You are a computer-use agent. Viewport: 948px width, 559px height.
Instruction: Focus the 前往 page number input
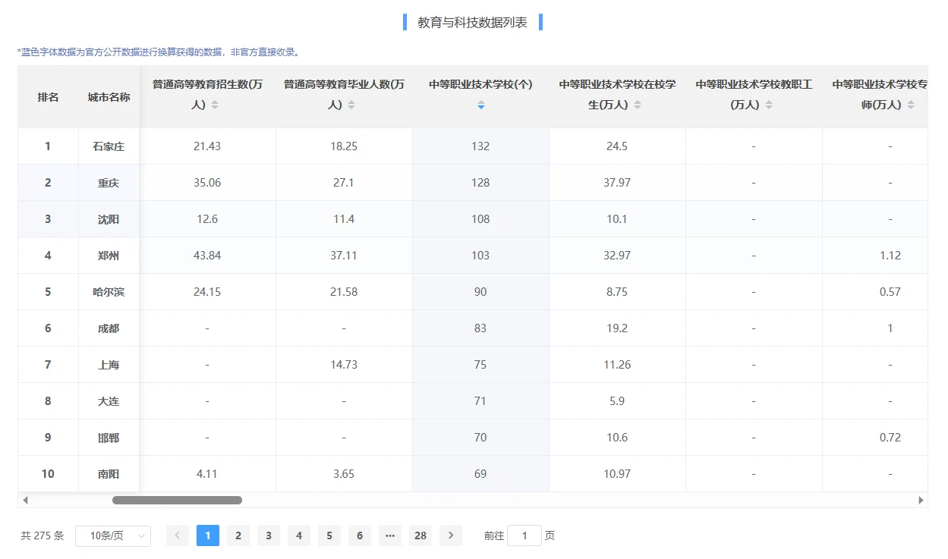[524, 535]
